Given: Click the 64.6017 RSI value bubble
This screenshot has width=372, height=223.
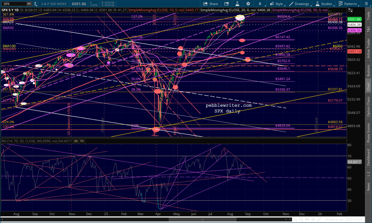Looking at the screenshot, I should [354, 162].
